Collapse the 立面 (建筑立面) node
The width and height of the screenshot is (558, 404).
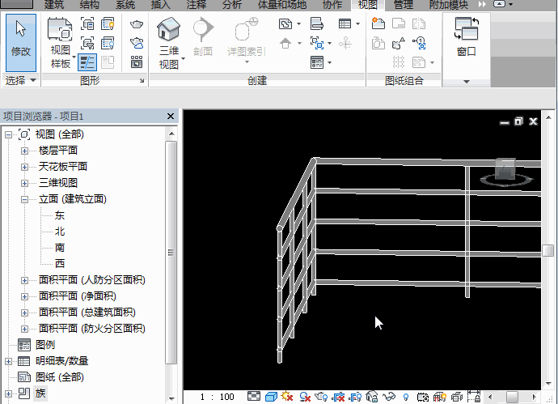pyautogui.click(x=24, y=199)
